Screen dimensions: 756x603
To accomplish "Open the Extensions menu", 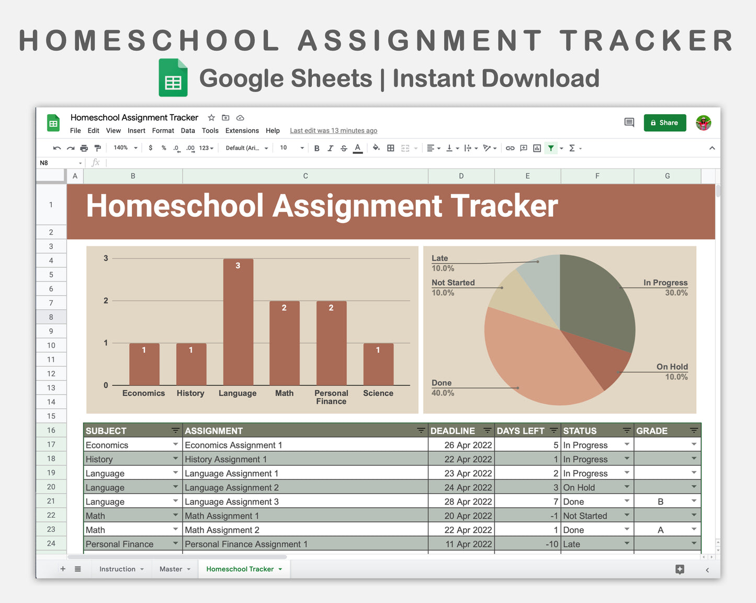I will tap(242, 130).
